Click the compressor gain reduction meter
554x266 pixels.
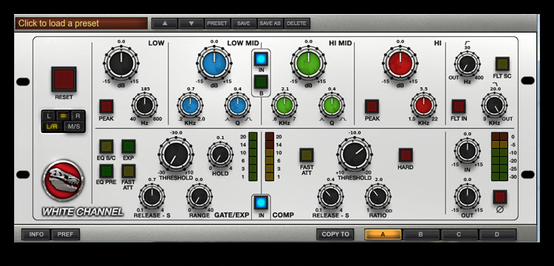pyautogui.click(x=270, y=157)
